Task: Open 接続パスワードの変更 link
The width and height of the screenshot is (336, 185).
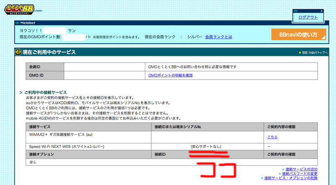Action: coord(300,174)
